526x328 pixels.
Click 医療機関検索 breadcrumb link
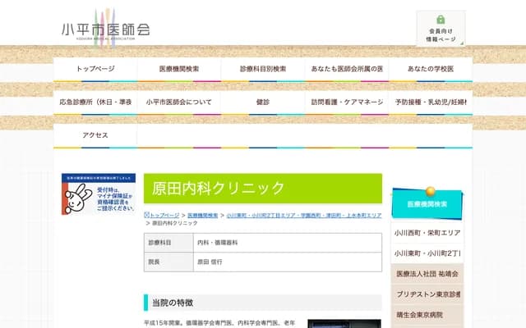point(203,215)
